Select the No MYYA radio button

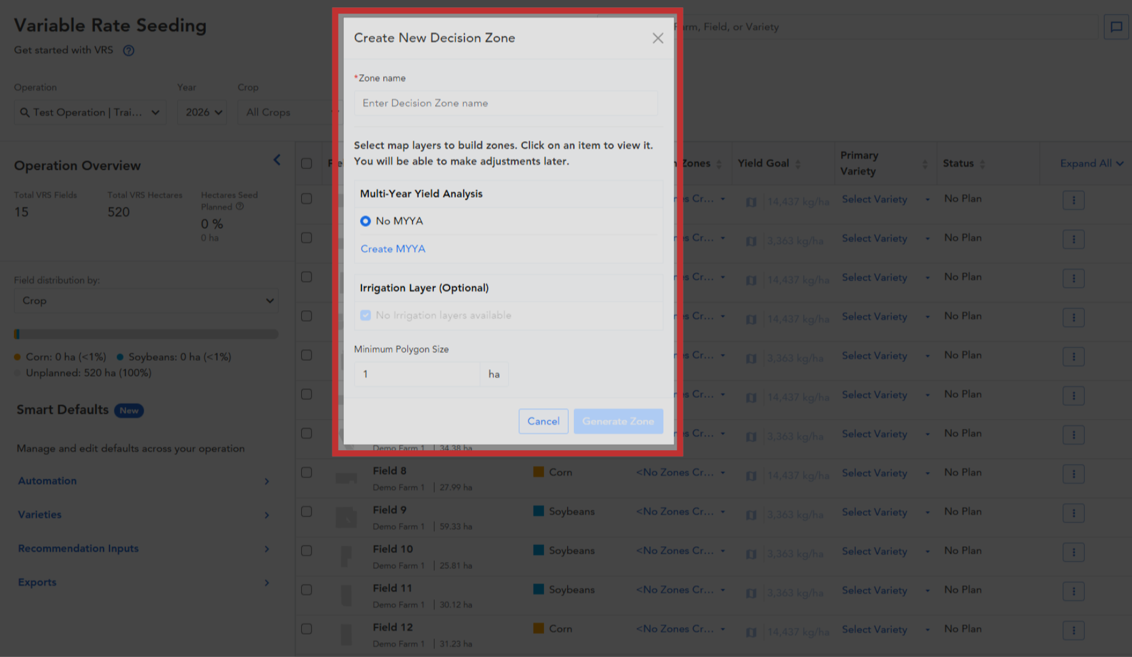click(x=365, y=221)
